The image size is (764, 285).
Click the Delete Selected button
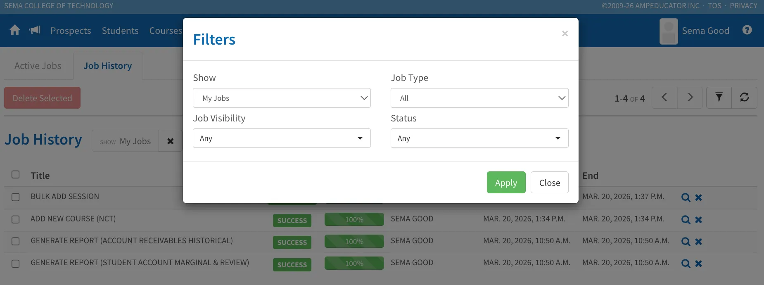[42, 98]
